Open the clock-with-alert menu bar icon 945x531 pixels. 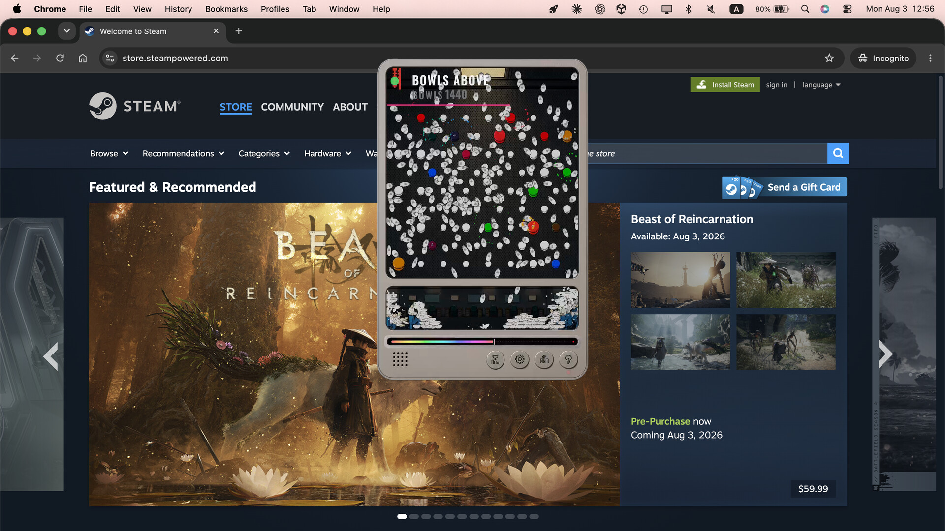click(x=643, y=9)
